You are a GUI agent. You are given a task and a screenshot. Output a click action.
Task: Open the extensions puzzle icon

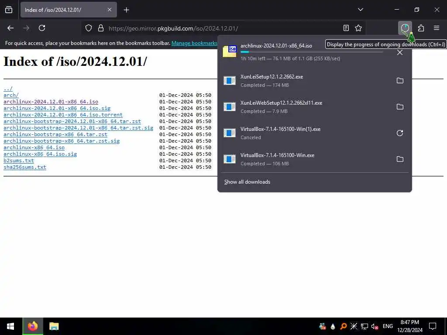pyautogui.click(x=421, y=28)
